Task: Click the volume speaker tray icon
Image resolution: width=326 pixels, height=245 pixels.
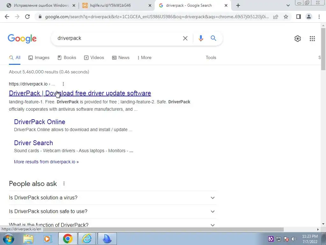Action: click(x=294, y=239)
